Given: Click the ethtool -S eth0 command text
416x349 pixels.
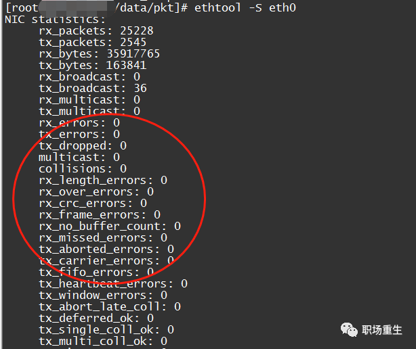Looking at the screenshot, I should tap(245, 7).
